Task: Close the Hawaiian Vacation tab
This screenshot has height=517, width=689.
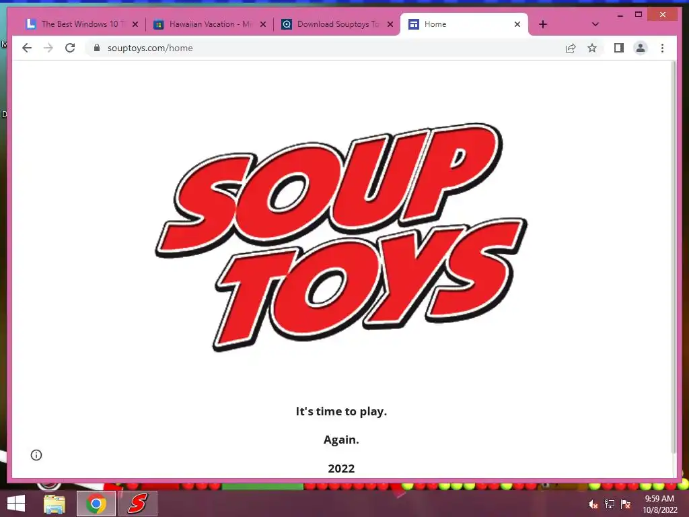Action: coord(263,24)
